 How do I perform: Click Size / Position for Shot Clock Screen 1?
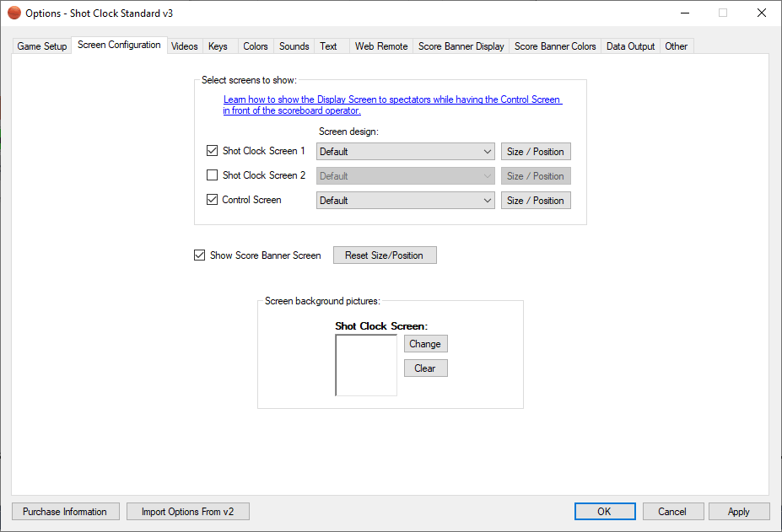536,152
